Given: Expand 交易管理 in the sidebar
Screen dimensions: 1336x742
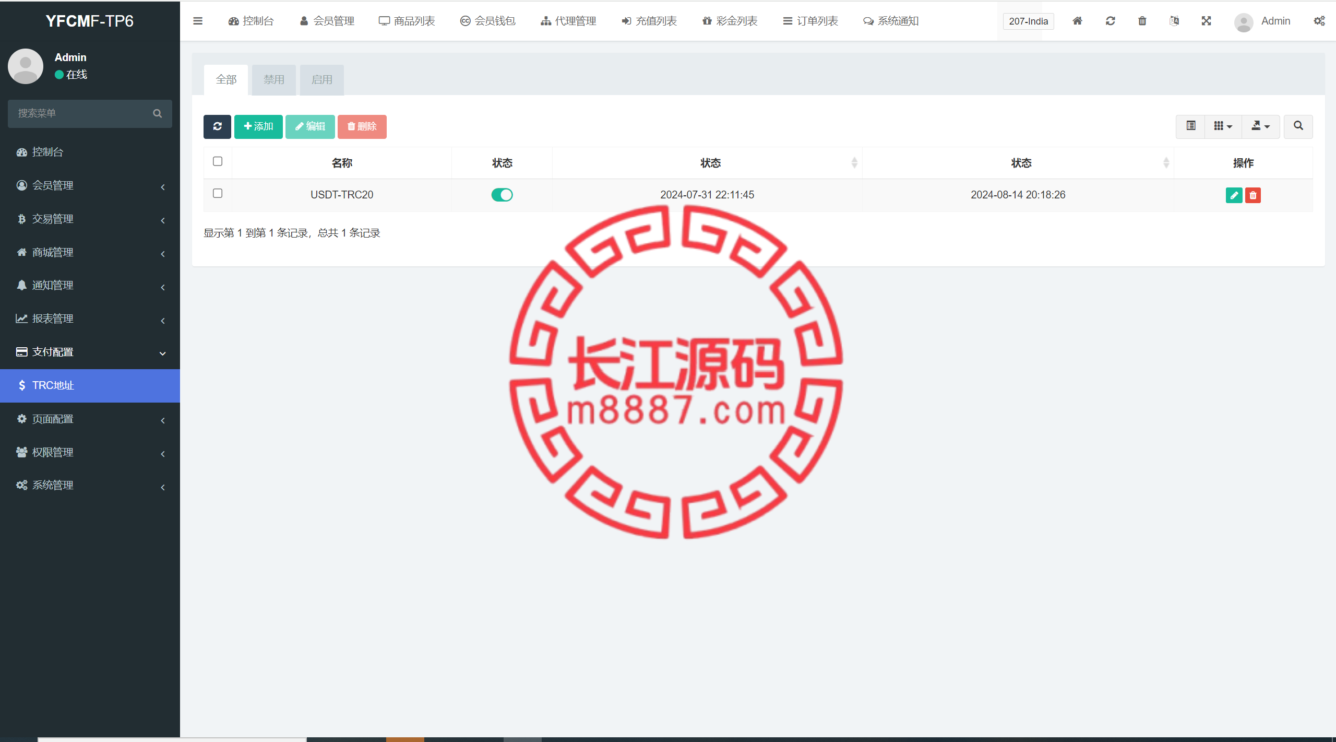Looking at the screenshot, I should pyautogui.click(x=90, y=219).
